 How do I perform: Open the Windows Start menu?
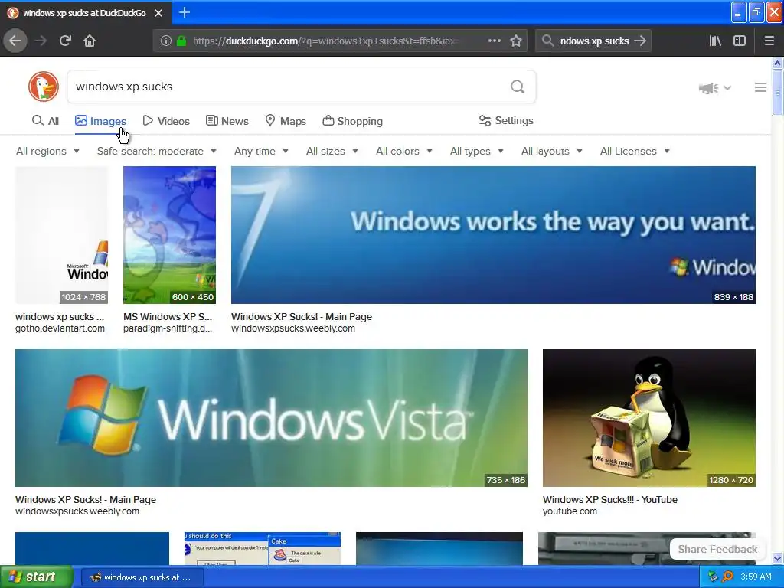(36, 577)
